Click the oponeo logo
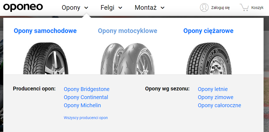The width and height of the screenshot is (269, 132). pyautogui.click(x=23, y=7)
